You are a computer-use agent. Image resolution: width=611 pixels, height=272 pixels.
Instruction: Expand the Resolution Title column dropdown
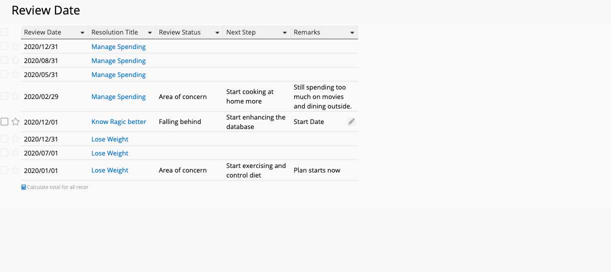150,32
